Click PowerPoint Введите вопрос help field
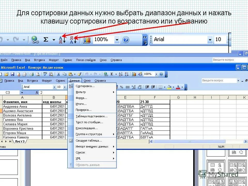This screenshot has width=248, height=186. click(230, 60)
